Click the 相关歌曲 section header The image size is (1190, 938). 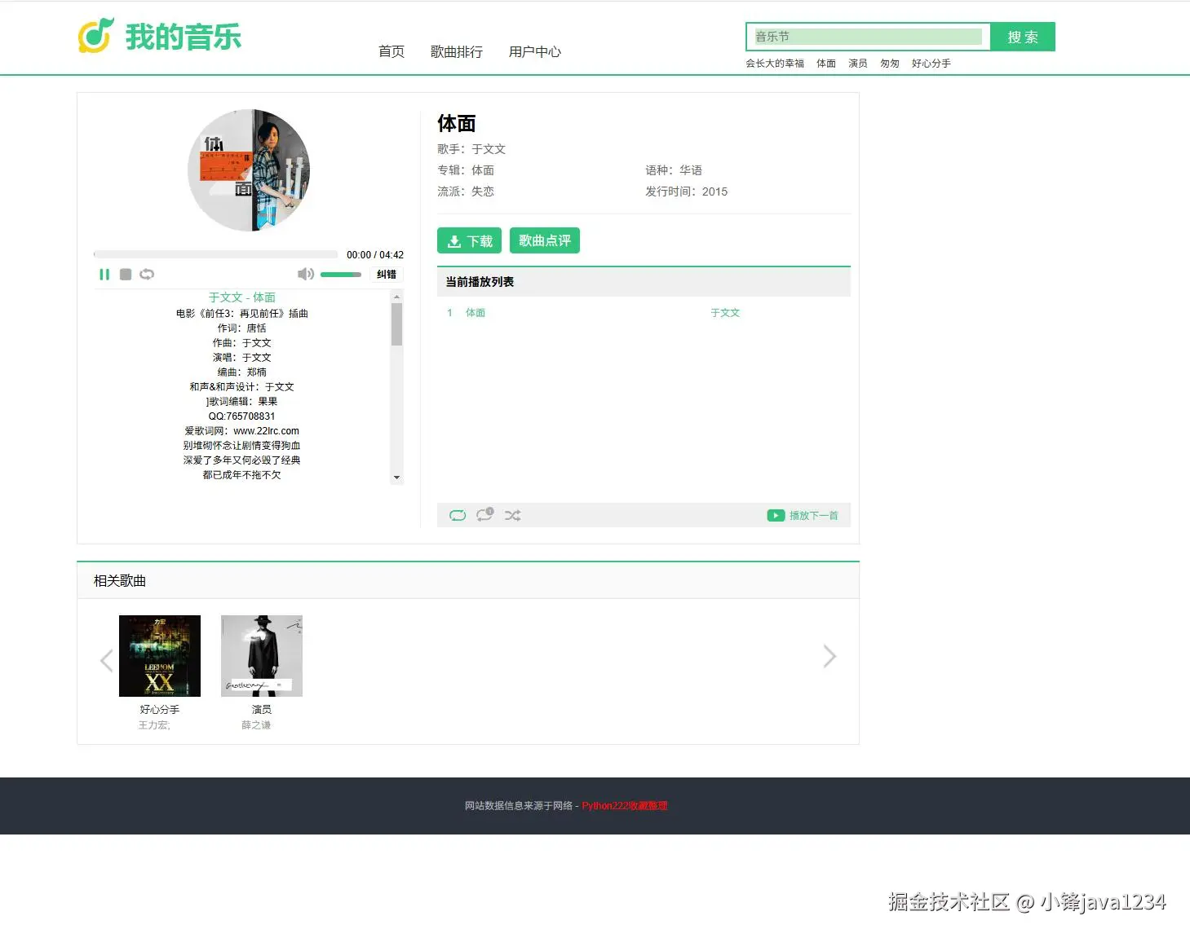pos(468,581)
